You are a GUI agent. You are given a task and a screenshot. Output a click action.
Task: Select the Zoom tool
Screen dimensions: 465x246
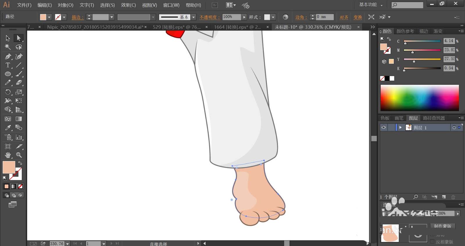click(x=19, y=155)
